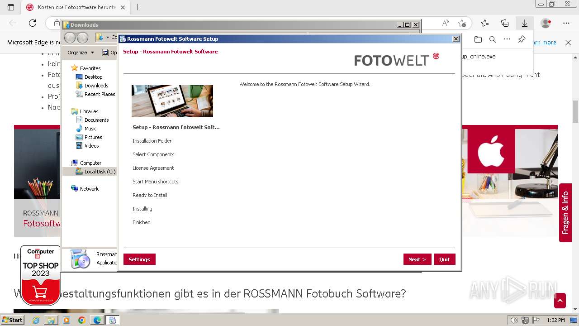Select the 'Start Menu shortcuts' step label
This screenshot has width=579, height=326.
point(156,182)
